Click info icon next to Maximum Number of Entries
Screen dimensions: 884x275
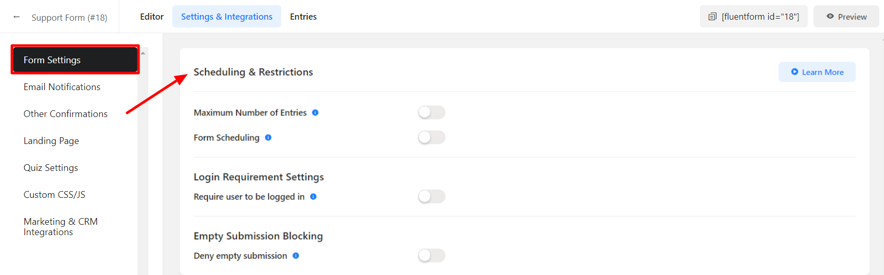click(x=315, y=112)
